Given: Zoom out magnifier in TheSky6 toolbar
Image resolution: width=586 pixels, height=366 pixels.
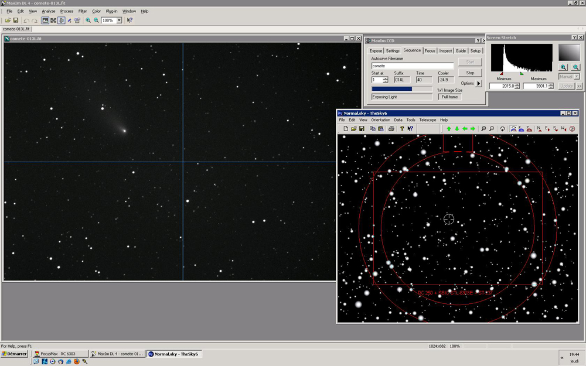Looking at the screenshot, I should point(492,128).
